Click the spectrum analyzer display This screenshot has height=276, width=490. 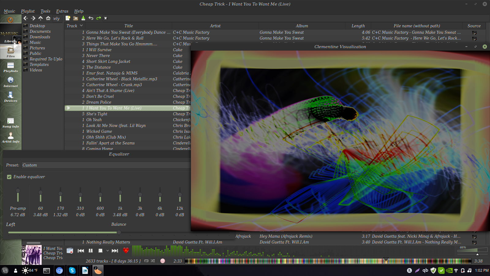(293, 251)
